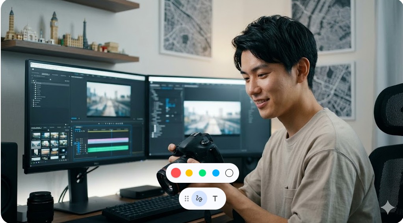Select the Text tool T icon

coord(215,199)
